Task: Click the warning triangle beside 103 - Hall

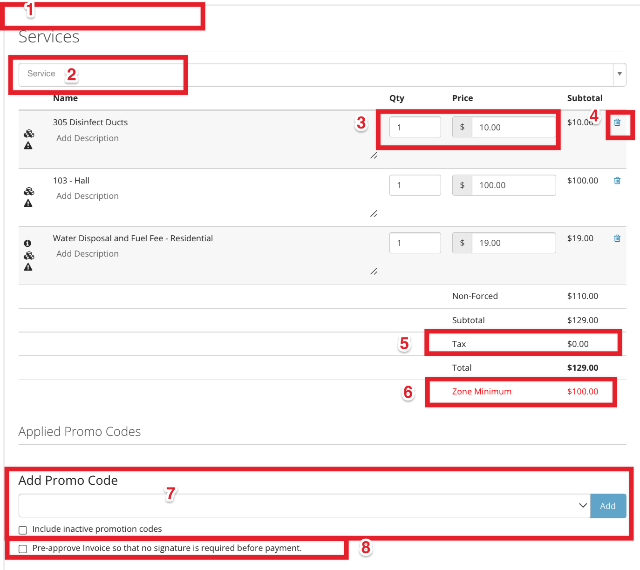Action: (28, 204)
